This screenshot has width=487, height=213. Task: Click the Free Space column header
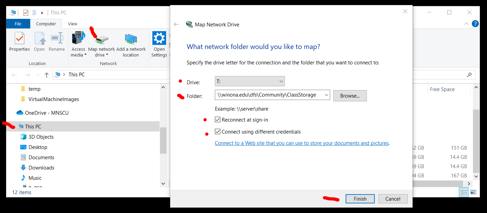[x=442, y=89]
